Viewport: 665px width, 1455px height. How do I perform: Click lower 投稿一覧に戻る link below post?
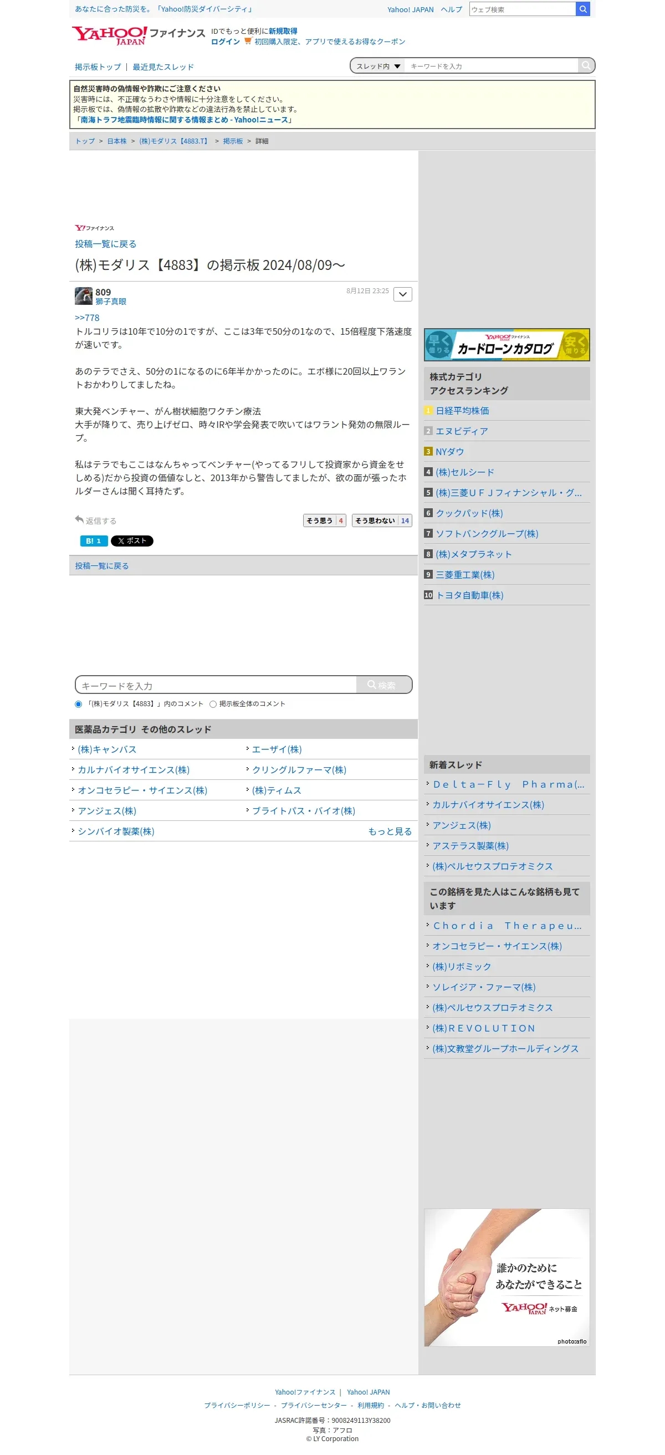(101, 566)
